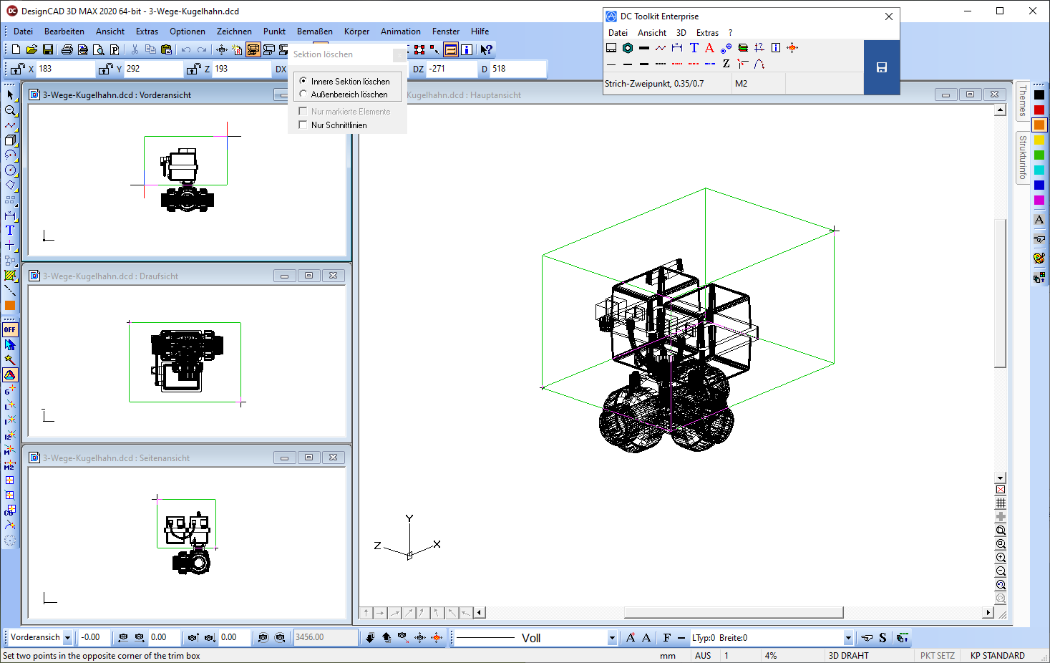The image size is (1050, 663).
Task: Open the 3D menu in DC Toolkit
Action: pyautogui.click(x=681, y=33)
